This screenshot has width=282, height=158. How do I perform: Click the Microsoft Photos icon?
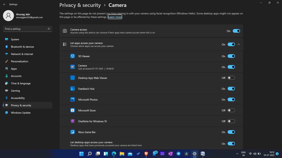(73, 100)
